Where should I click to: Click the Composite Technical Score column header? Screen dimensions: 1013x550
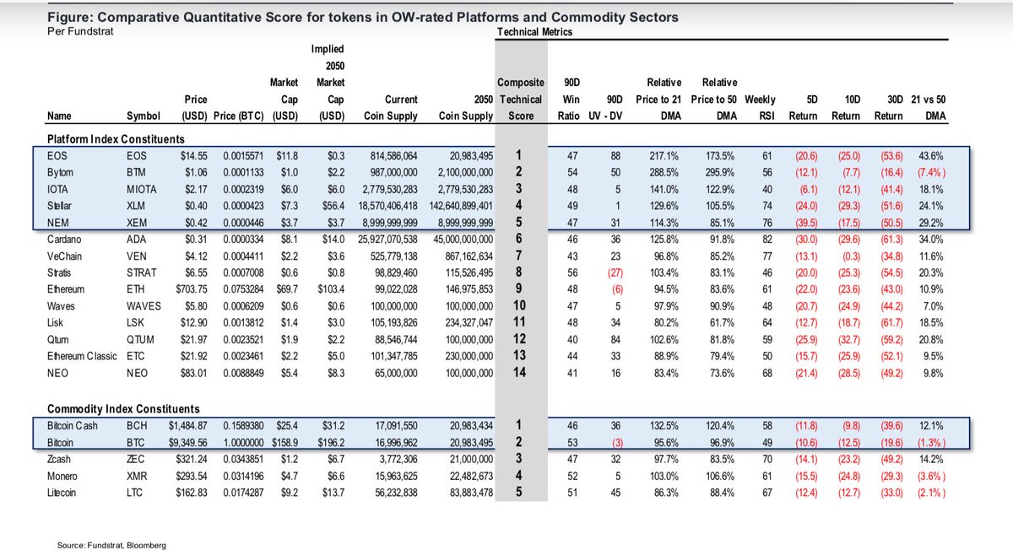coord(521,99)
